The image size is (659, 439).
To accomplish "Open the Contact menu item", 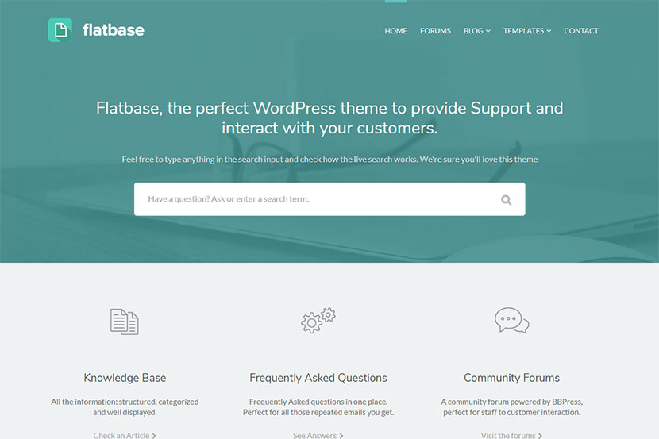I will pyautogui.click(x=581, y=31).
